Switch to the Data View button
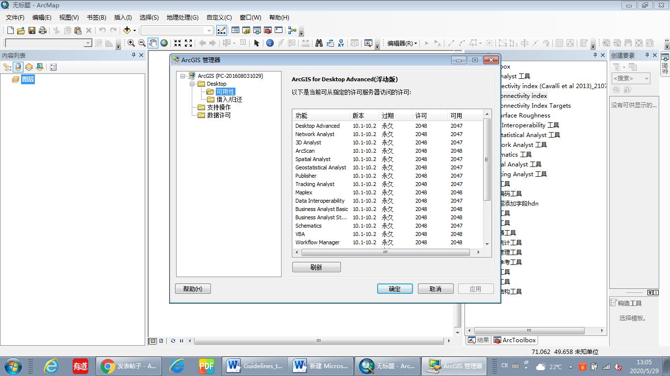Image resolution: width=670 pixels, height=376 pixels. coord(153,341)
